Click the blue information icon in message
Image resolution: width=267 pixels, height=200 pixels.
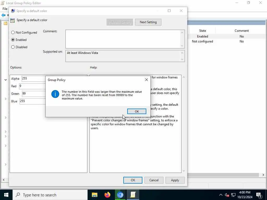(x=55, y=94)
